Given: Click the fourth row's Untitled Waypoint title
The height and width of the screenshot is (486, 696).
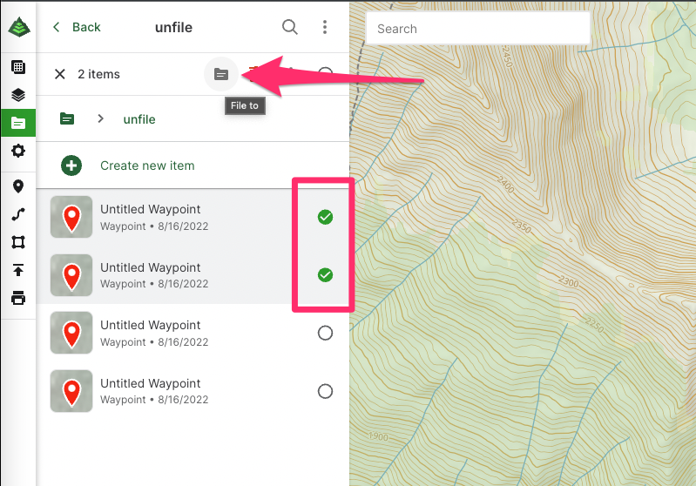Looking at the screenshot, I should point(151,383).
